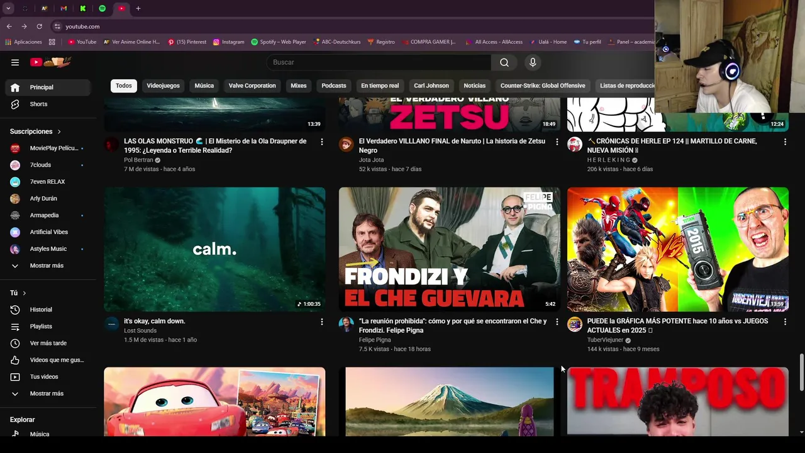
Task: Select the Noticias filter chip
Action: coord(475,86)
